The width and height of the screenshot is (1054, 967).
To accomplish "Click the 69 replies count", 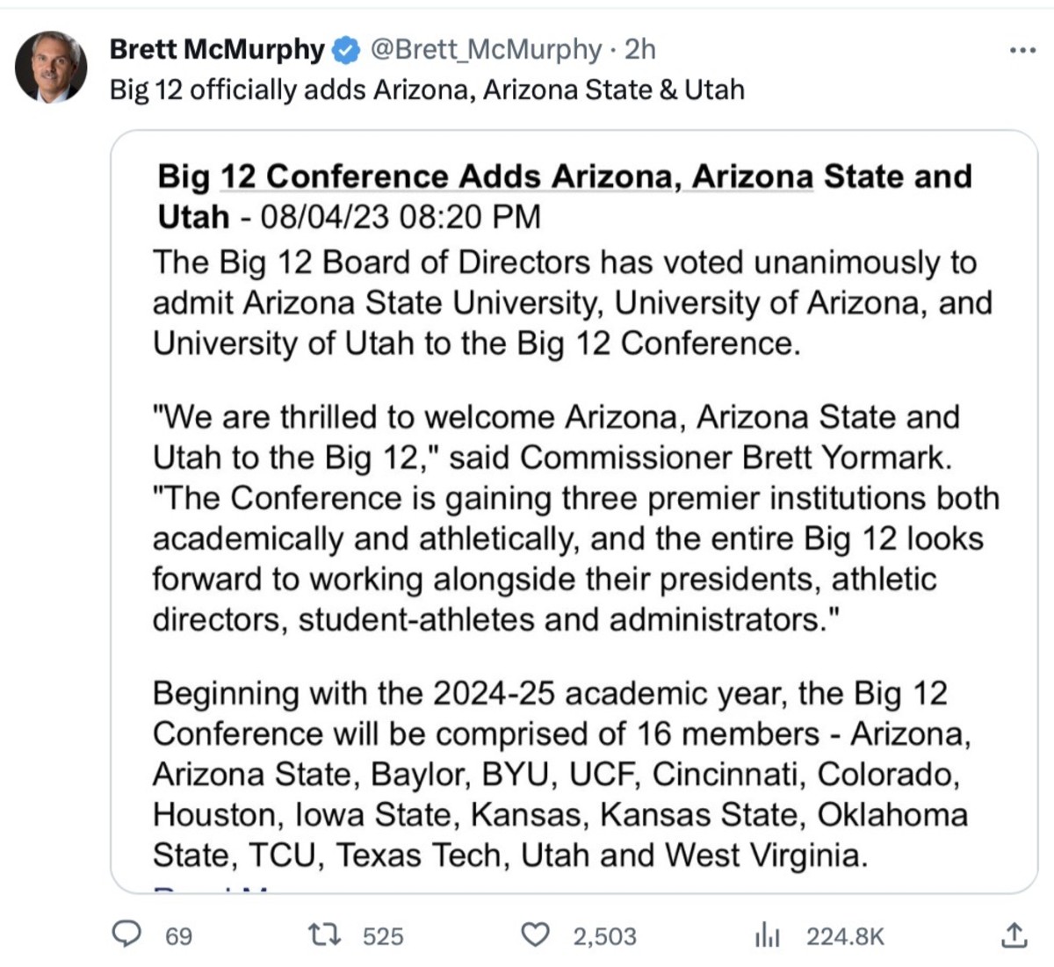I will coord(178,936).
